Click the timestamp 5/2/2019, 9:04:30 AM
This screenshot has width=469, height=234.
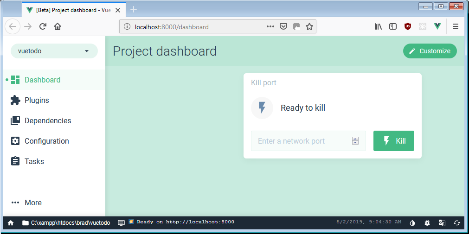pyautogui.click(x=369, y=222)
